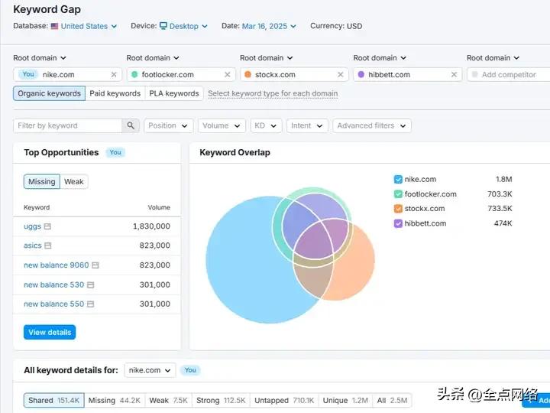The image size is (550, 413).
Task: Click the desktop monitor device icon
Action: pyautogui.click(x=163, y=26)
